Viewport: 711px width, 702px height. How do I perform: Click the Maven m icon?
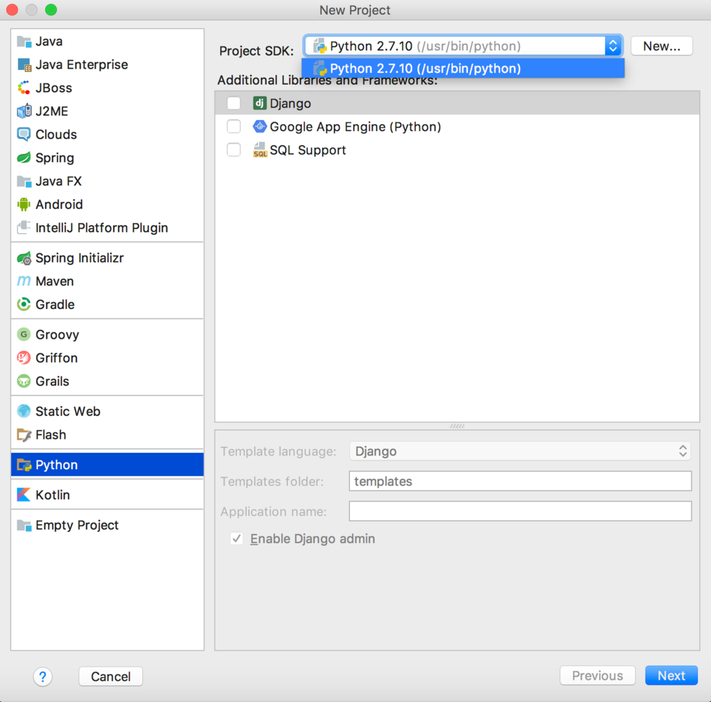24,281
